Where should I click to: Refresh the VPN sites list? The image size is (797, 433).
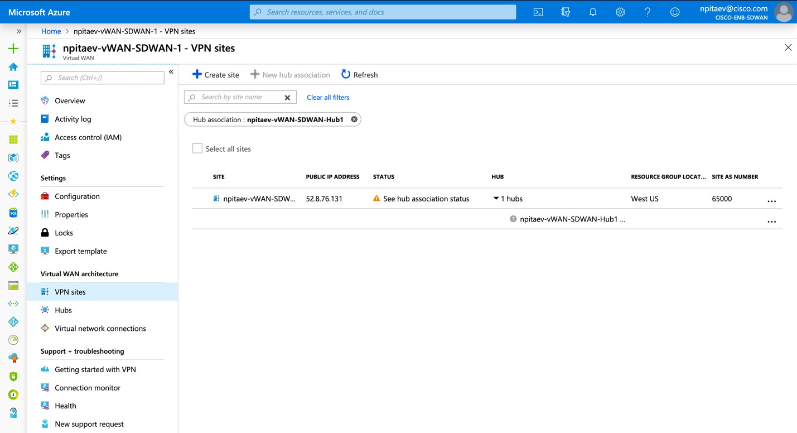tap(360, 75)
